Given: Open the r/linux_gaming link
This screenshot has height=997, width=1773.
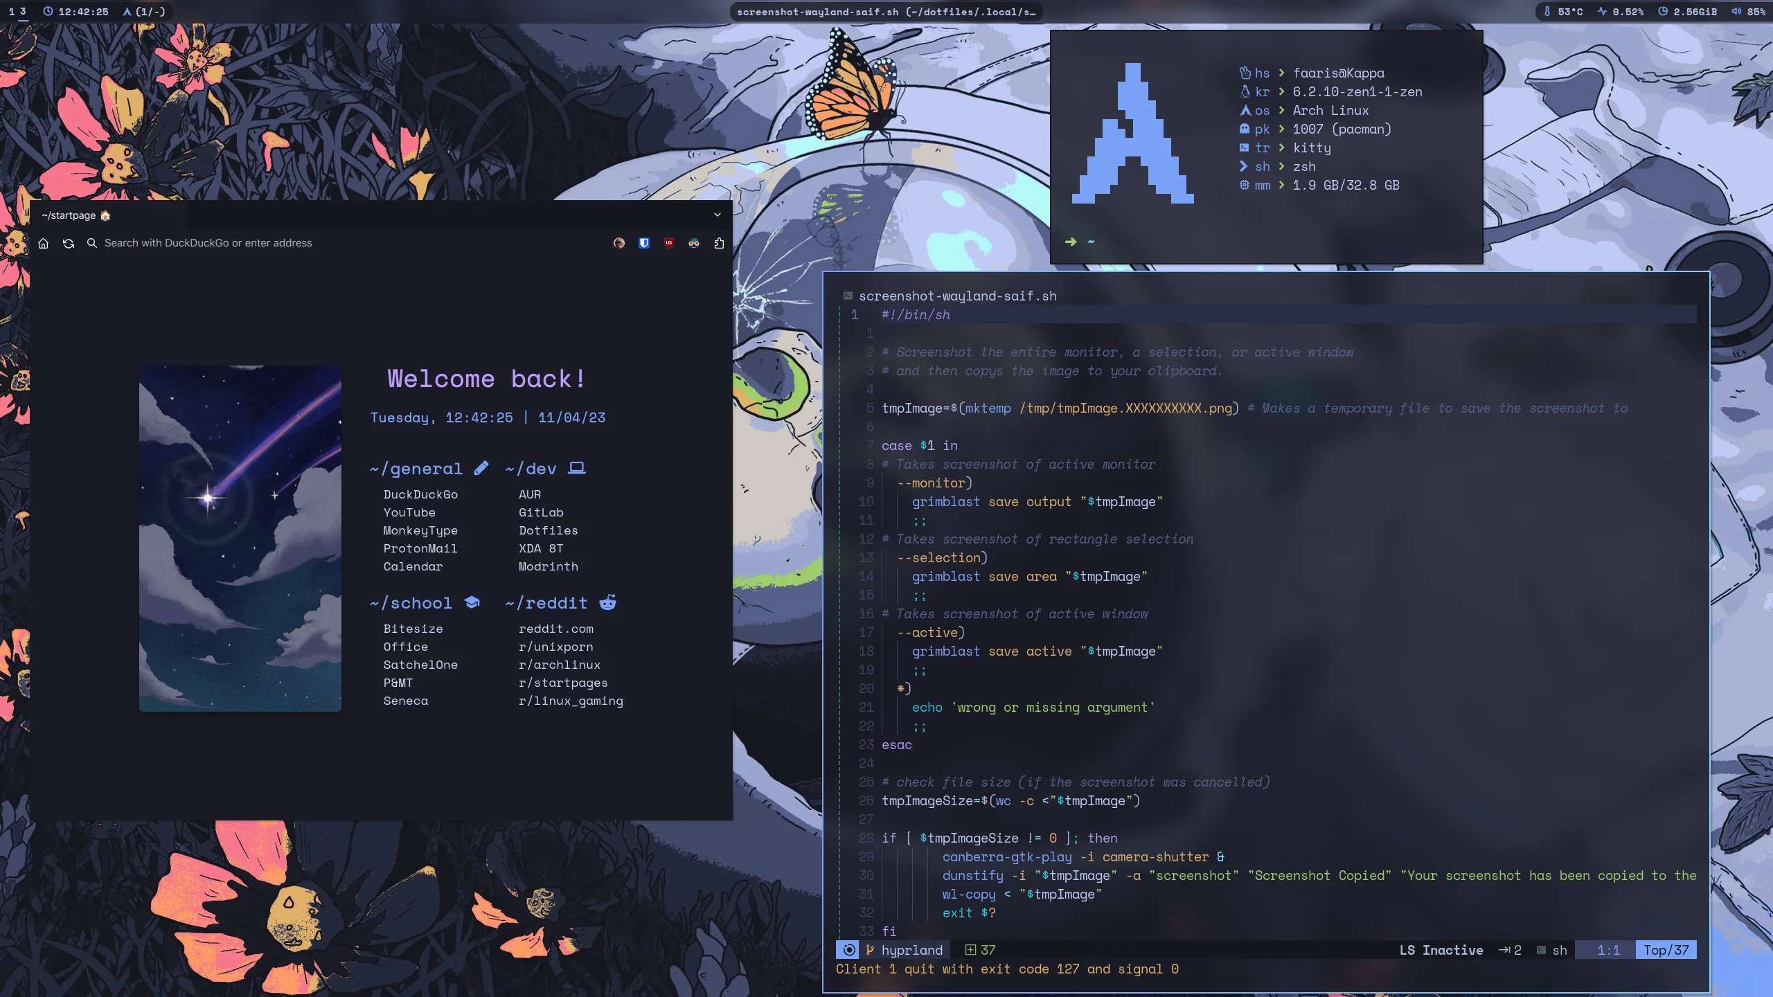Looking at the screenshot, I should coord(571,701).
